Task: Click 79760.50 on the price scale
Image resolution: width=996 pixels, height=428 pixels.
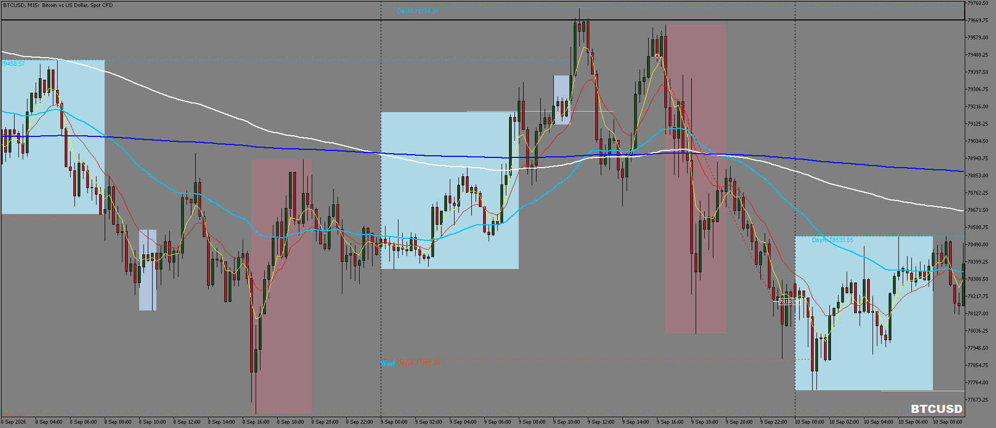Action: click(978, 3)
